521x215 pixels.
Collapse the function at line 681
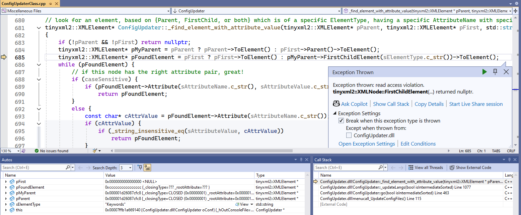click(39, 28)
